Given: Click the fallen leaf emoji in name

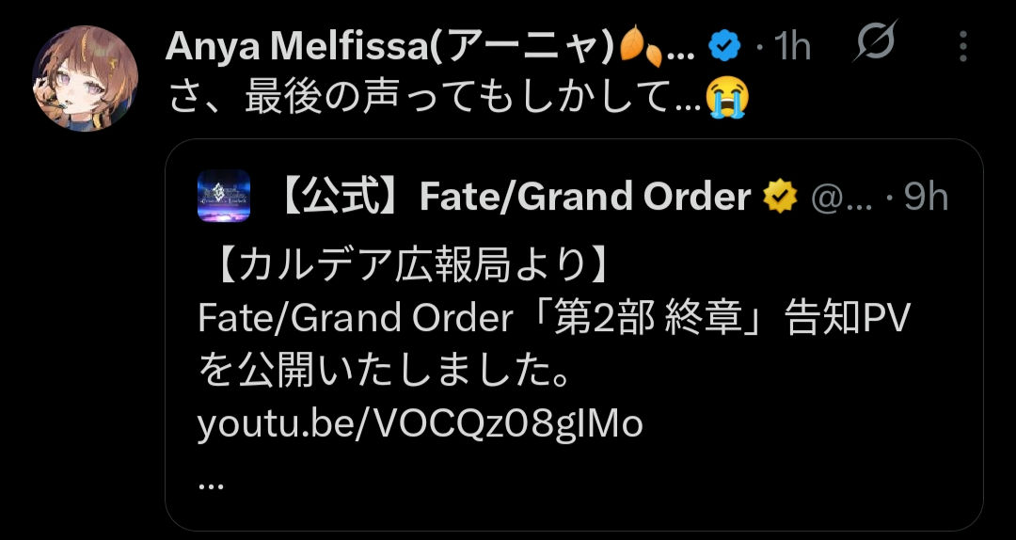Looking at the screenshot, I should [642, 47].
